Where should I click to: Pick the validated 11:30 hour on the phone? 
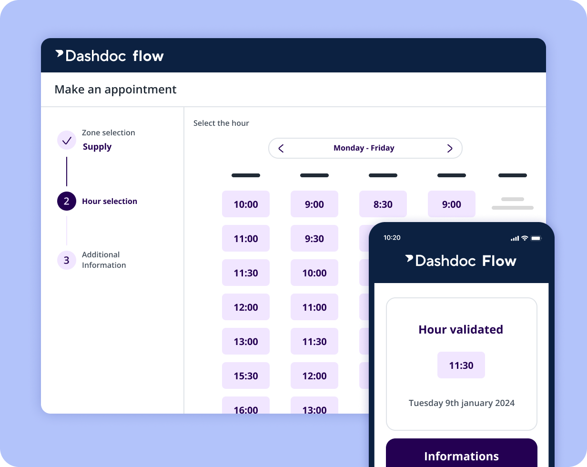click(461, 365)
